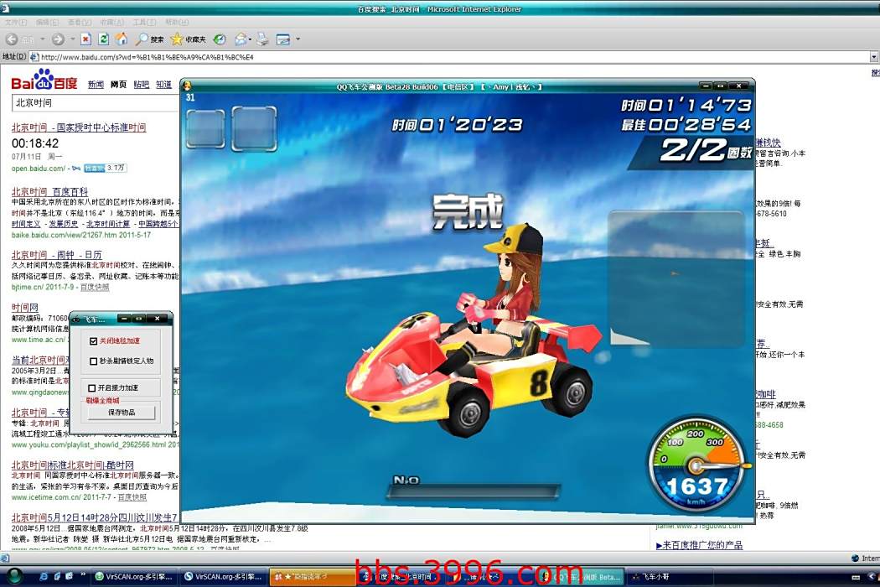Screen dimensions: 880x587
Task: Open the 北京时间_百度百科 result link
Action: point(50,191)
